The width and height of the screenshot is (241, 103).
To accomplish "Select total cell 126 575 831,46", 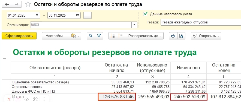I will pyautogui.click(x=117, y=97).
